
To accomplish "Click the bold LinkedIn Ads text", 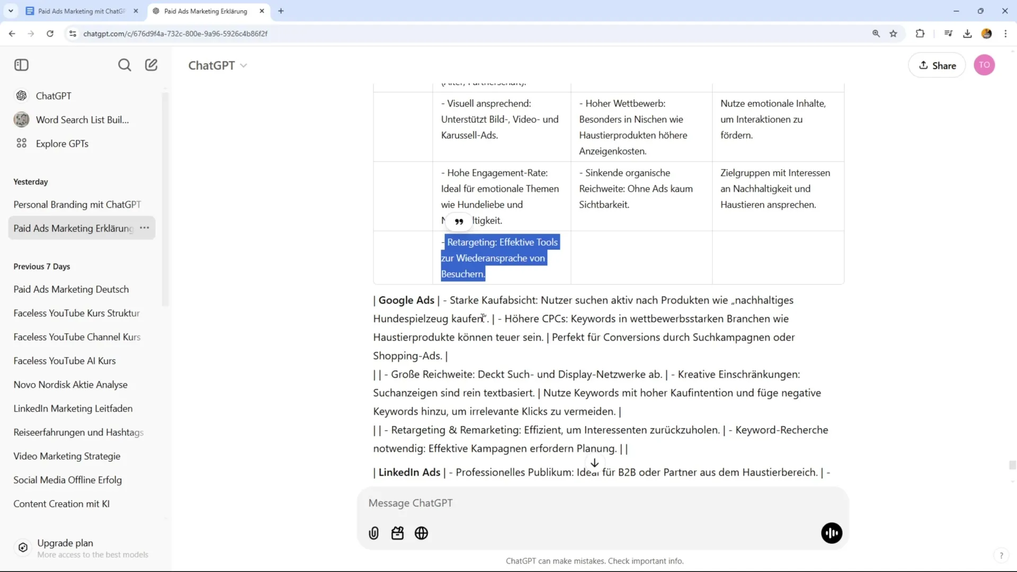I will click(x=409, y=472).
